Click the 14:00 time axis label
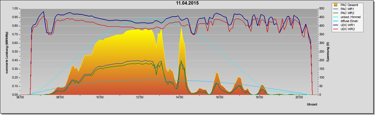Screen dimensions: 375x115 [179, 97]
